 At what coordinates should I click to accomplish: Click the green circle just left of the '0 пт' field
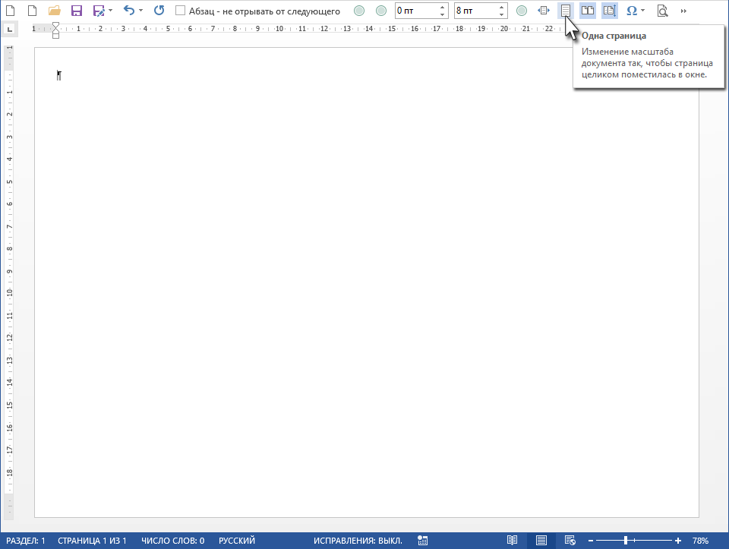tap(380, 11)
